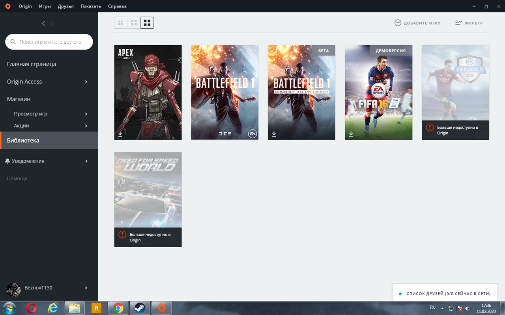The image size is (505, 315).
Task: Open File Explorer from the taskbar
Action: click(x=75, y=308)
